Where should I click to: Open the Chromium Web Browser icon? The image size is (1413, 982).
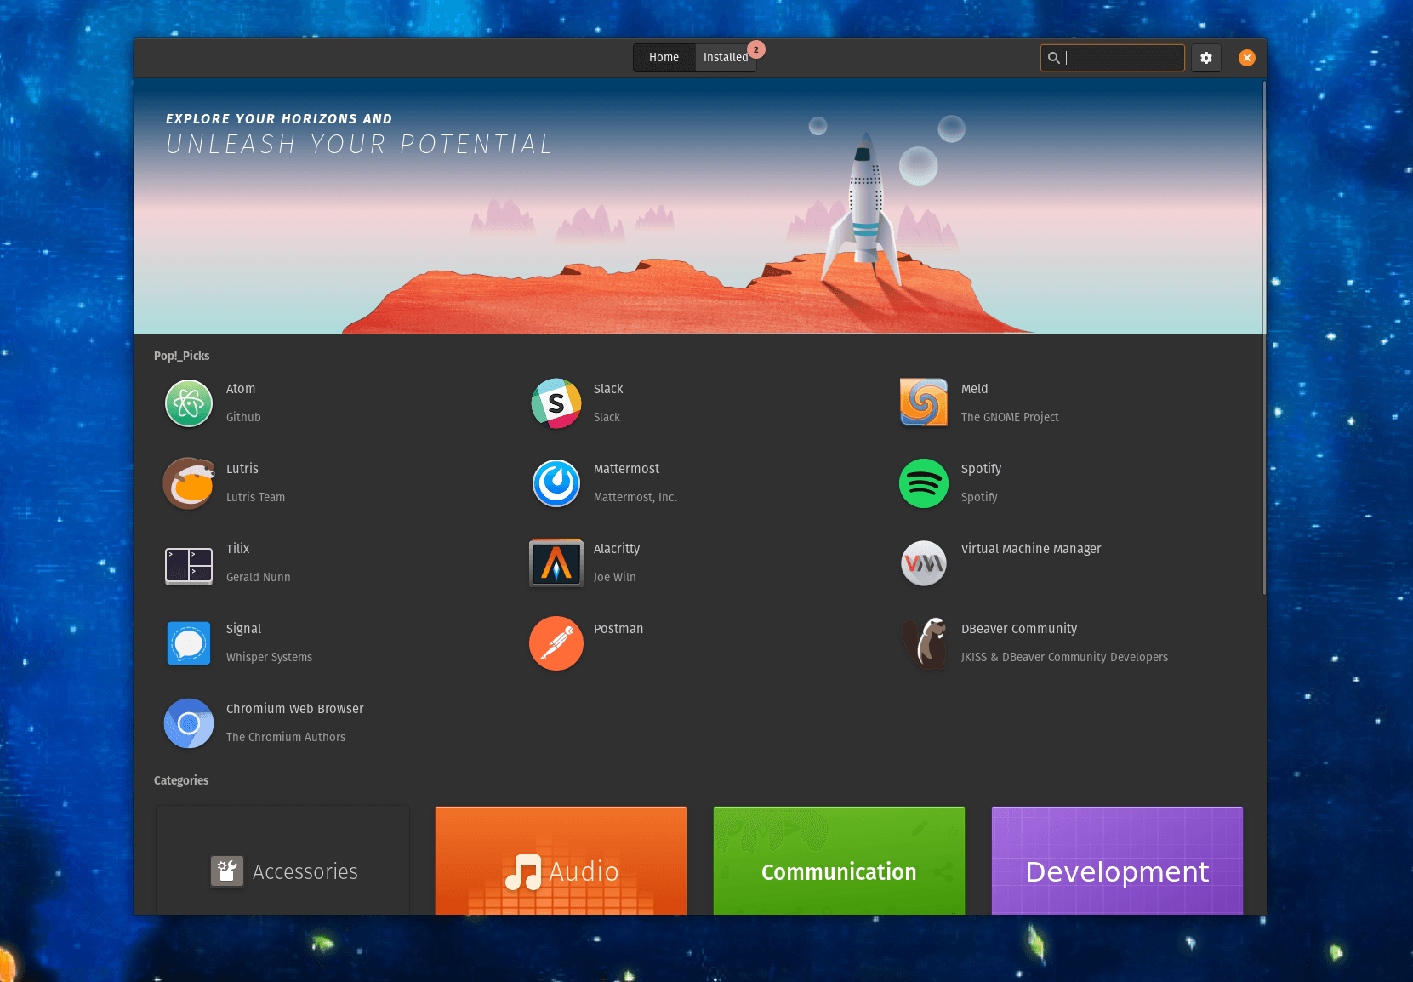click(x=189, y=723)
